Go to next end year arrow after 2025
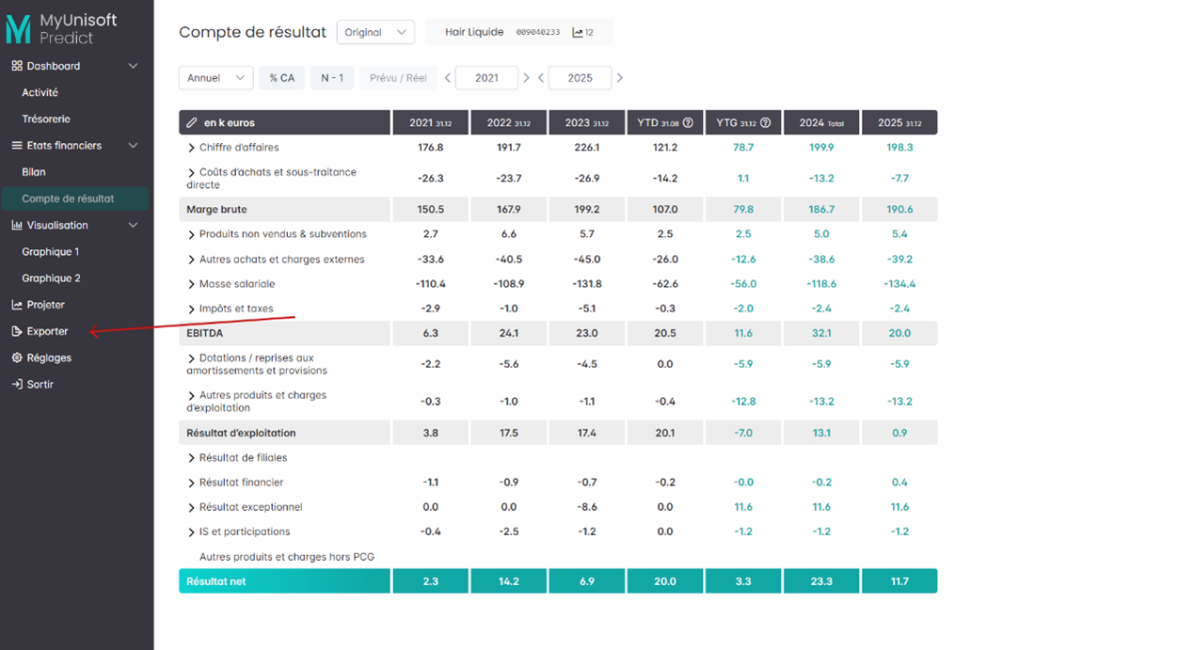Screen dimensions: 1193x650 [x=619, y=78]
